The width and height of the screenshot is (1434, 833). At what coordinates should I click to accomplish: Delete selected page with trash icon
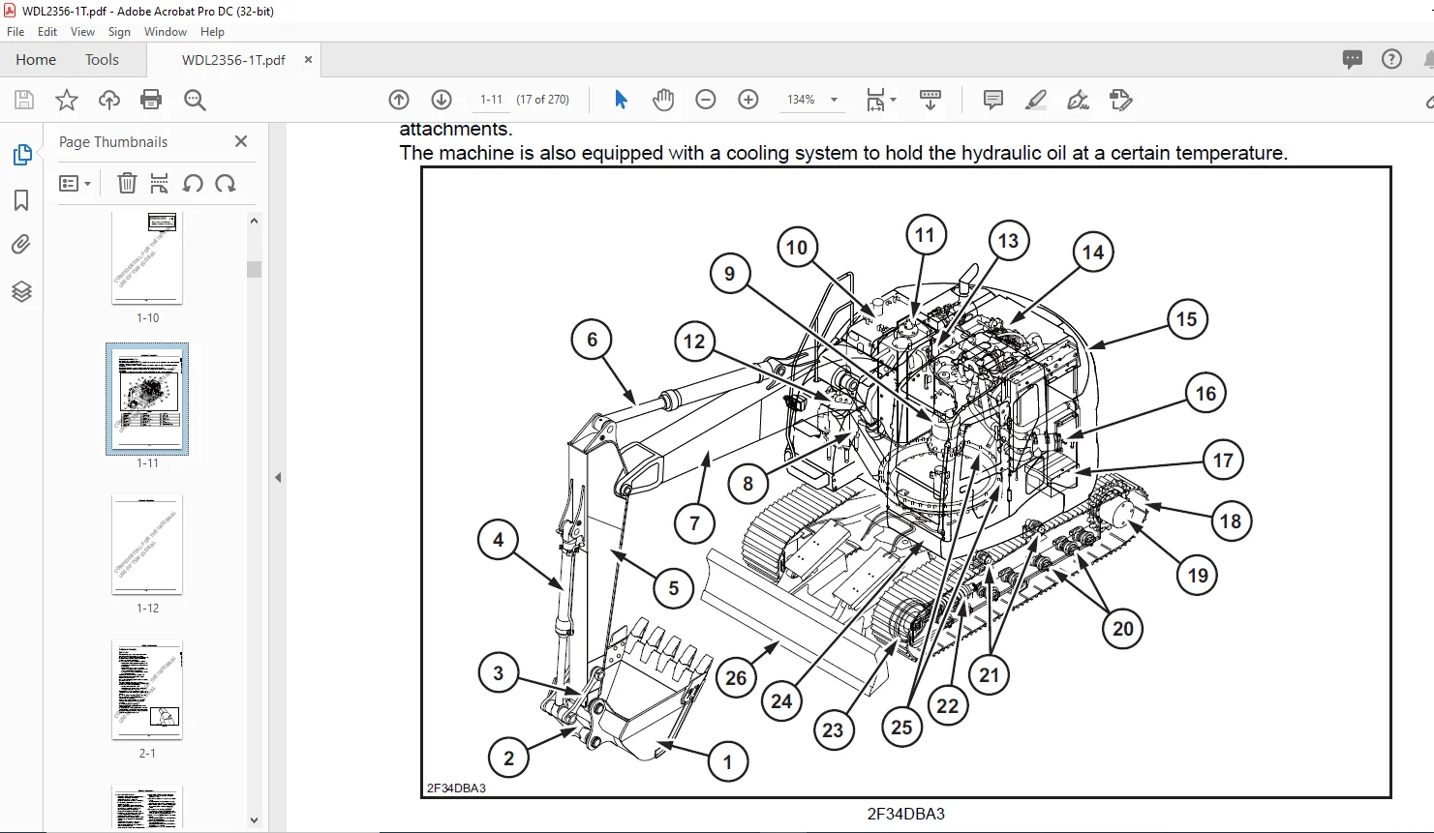pos(127,183)
